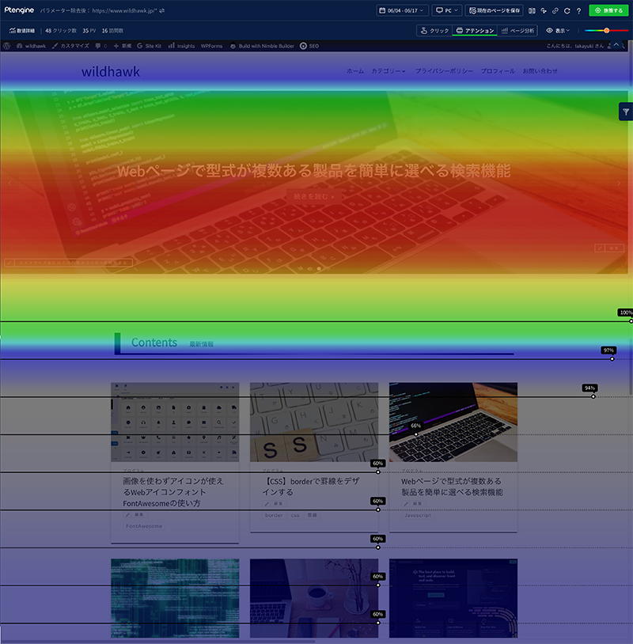Click the link/URL share icon

555,10
